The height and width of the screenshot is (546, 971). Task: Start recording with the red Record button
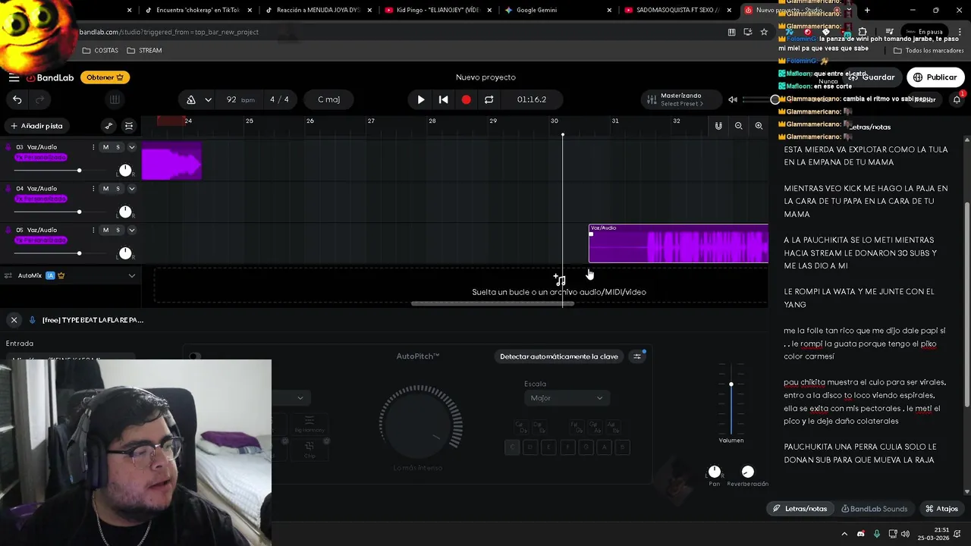point(466,99)
